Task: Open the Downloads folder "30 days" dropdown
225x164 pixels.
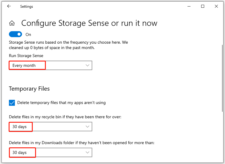Action: pos(50,152)
